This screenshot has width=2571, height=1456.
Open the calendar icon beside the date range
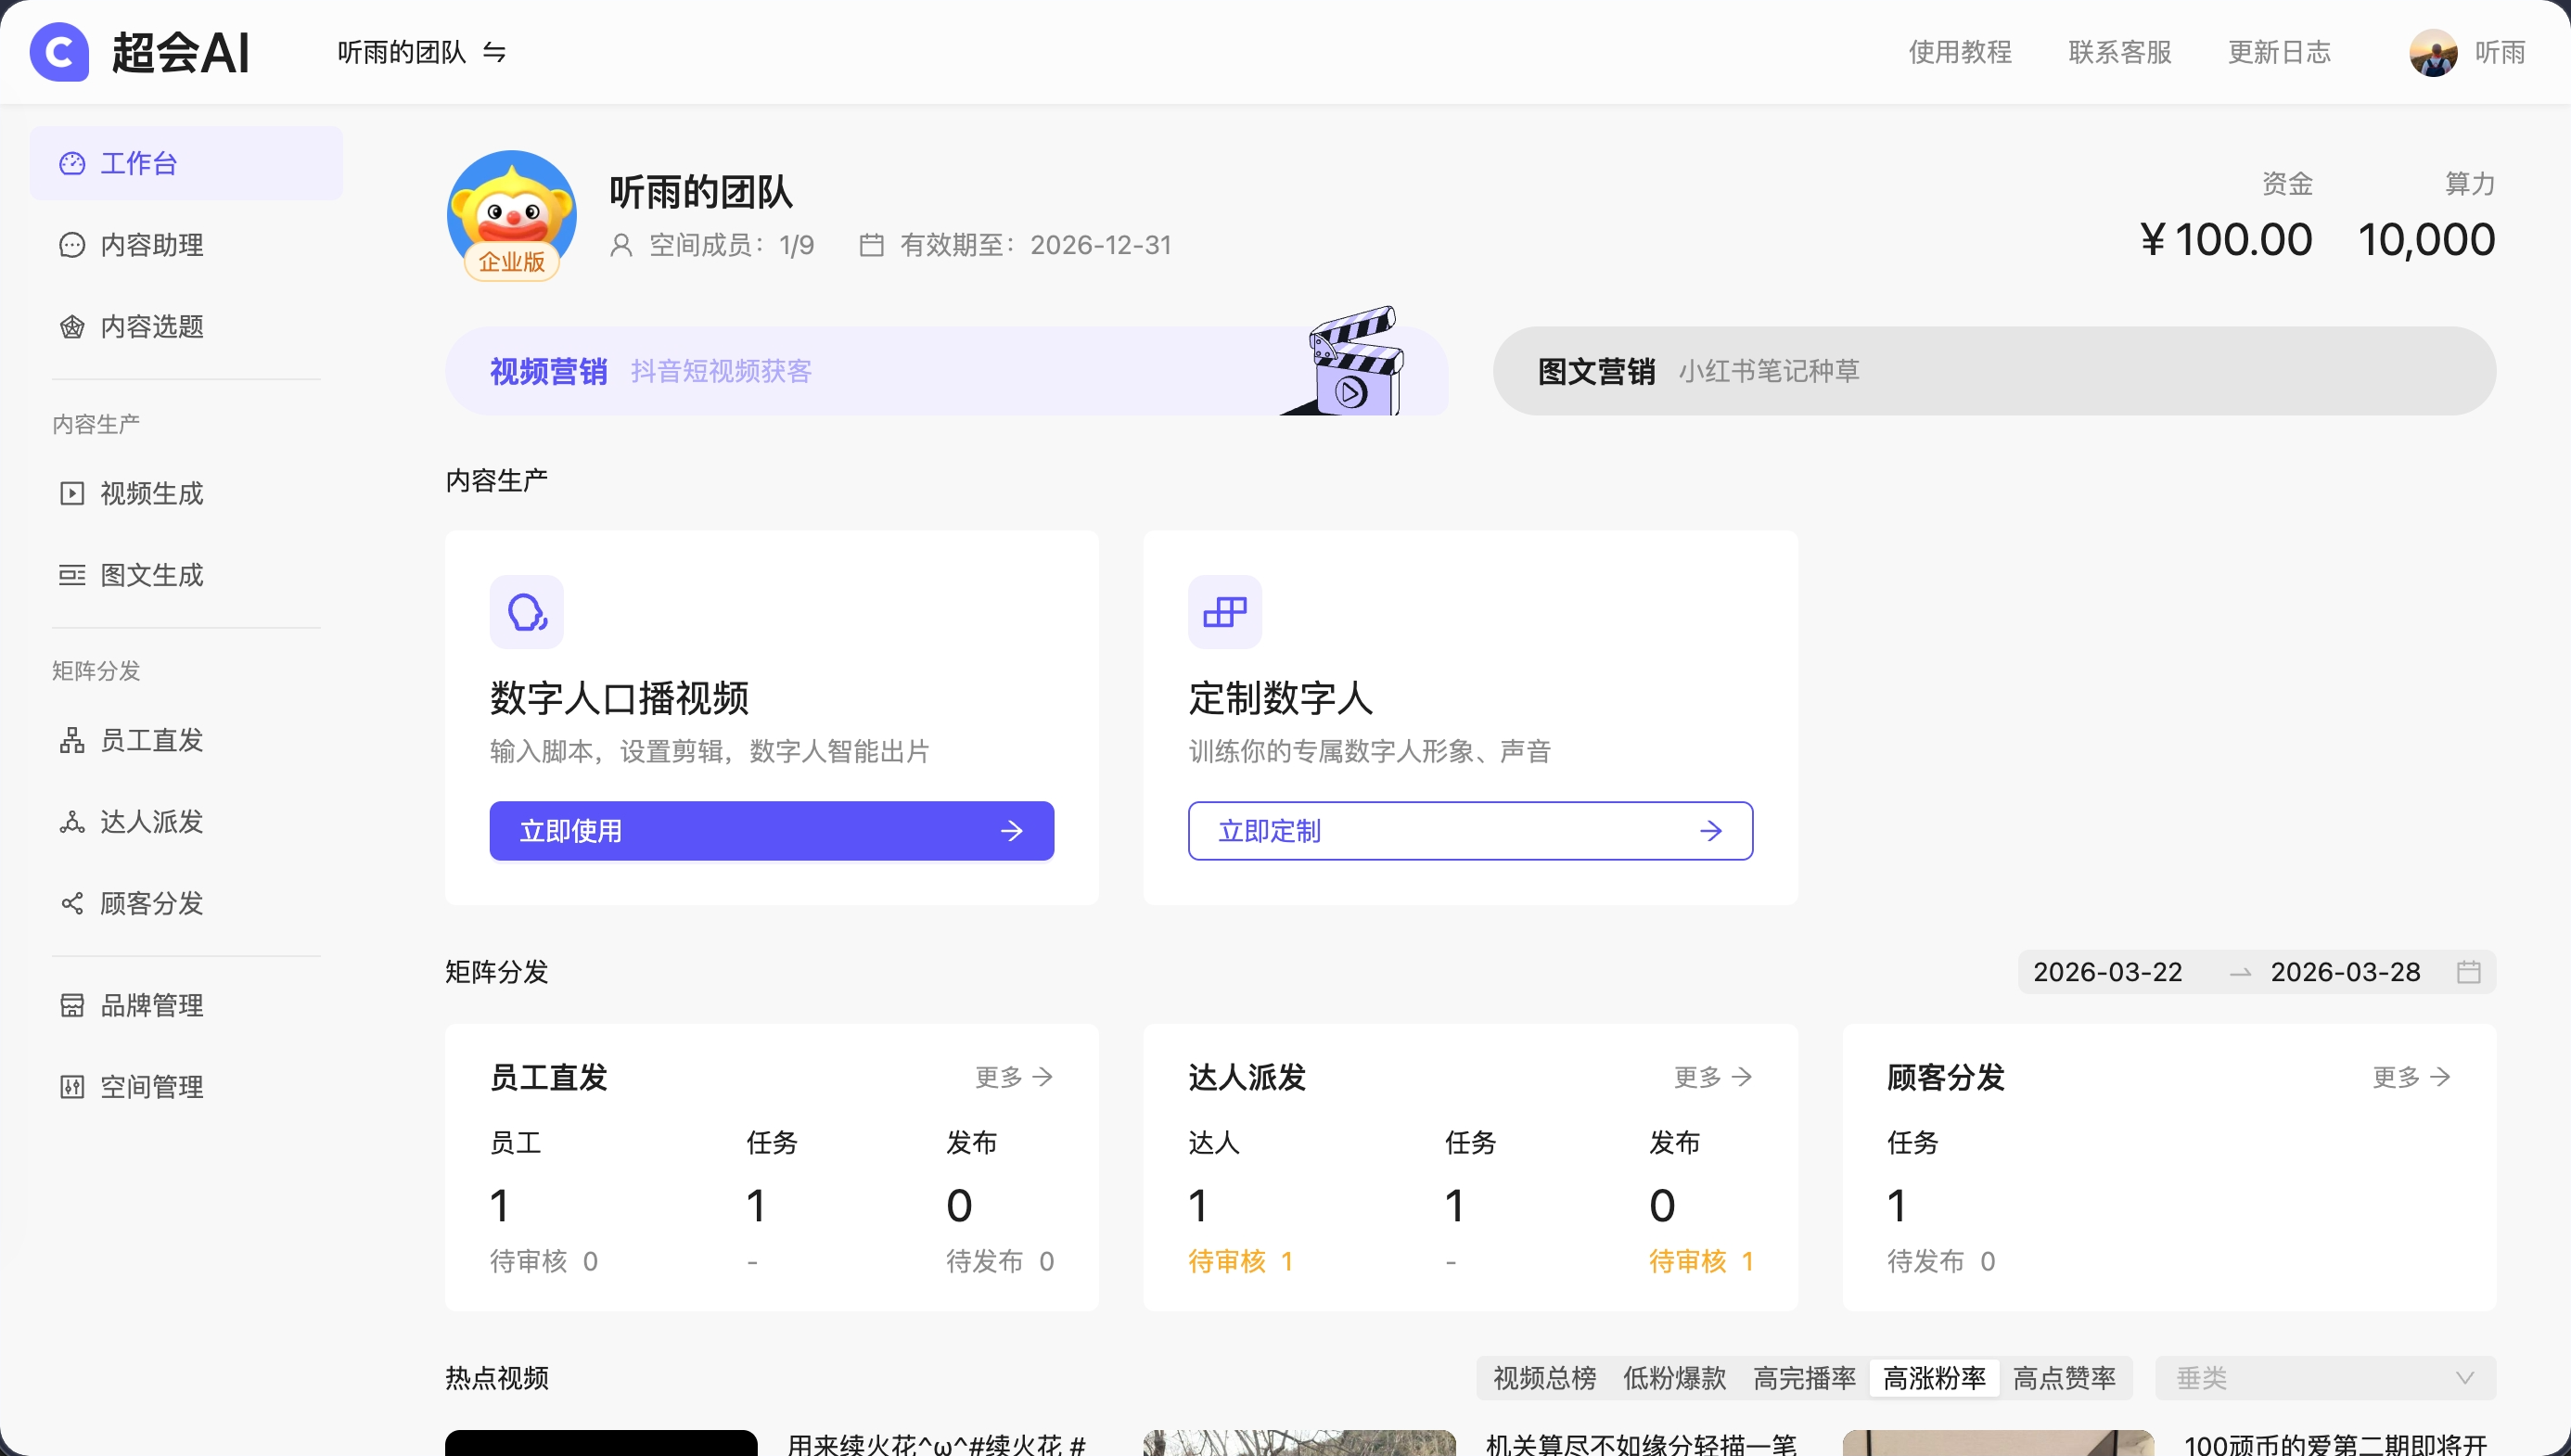click(2470, 971)
